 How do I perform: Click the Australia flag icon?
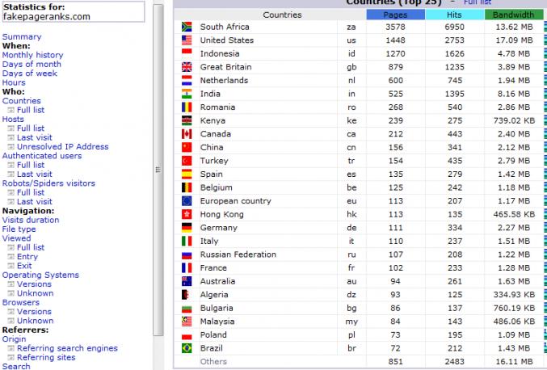point(187,281)
